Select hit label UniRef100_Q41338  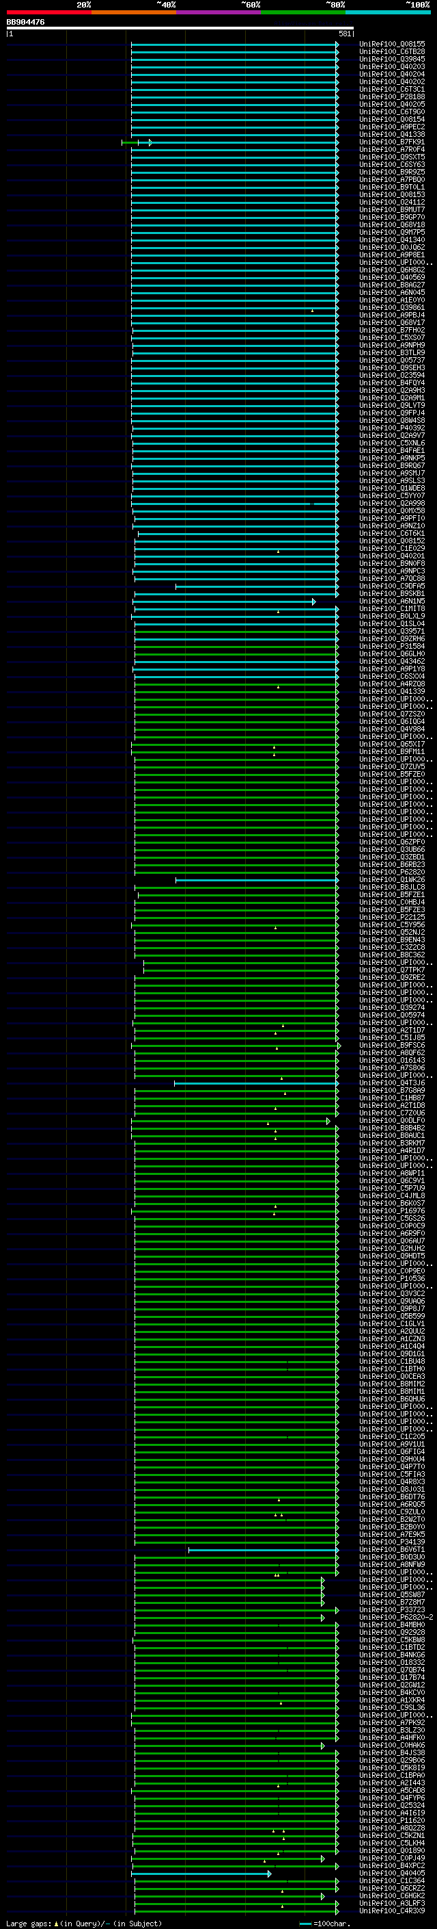(392, 135)
